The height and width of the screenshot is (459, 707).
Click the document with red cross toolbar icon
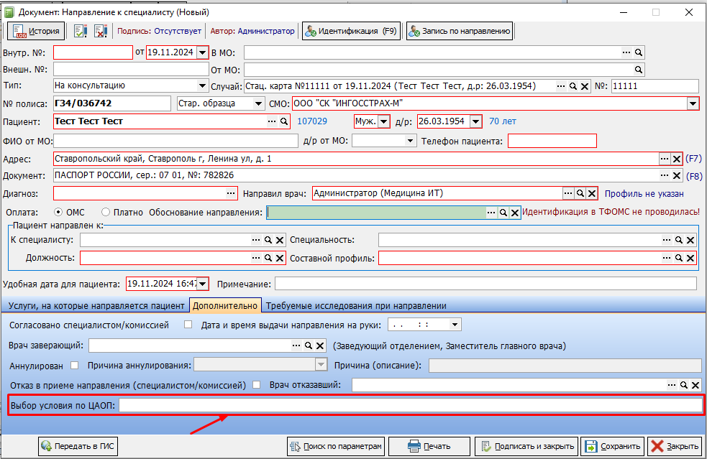101,31
